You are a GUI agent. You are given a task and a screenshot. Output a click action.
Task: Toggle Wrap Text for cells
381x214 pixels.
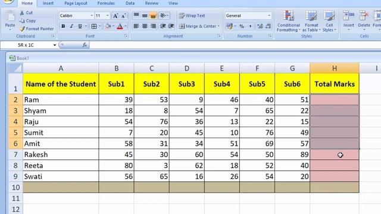click(192, 15)
